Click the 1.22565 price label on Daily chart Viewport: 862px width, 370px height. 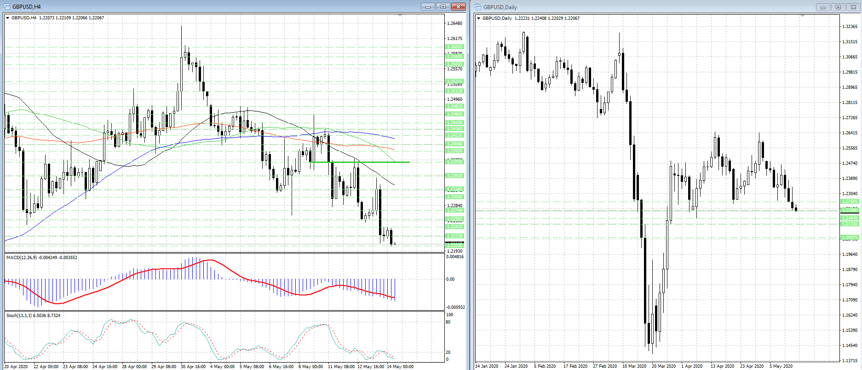coord(850,202)
